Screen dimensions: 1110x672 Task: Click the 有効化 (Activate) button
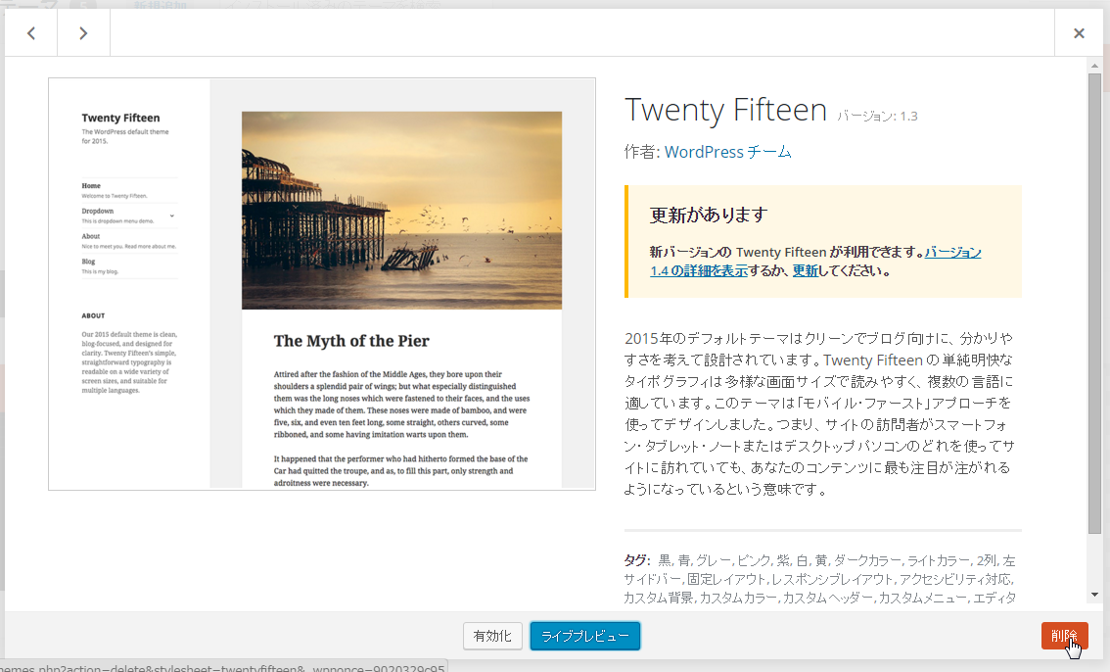tap(492, 636)
